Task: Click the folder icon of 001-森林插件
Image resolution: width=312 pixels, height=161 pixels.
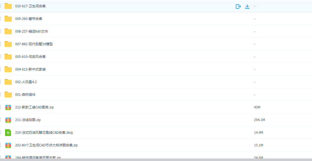Action: pyautogui.click(x=8, y=95)
